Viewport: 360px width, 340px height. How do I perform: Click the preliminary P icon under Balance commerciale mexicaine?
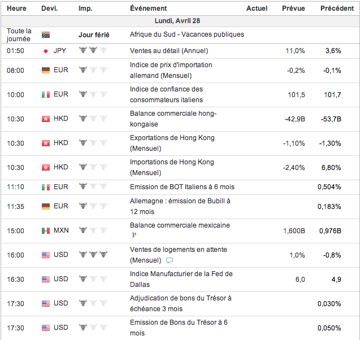click(x=134, y=234)
